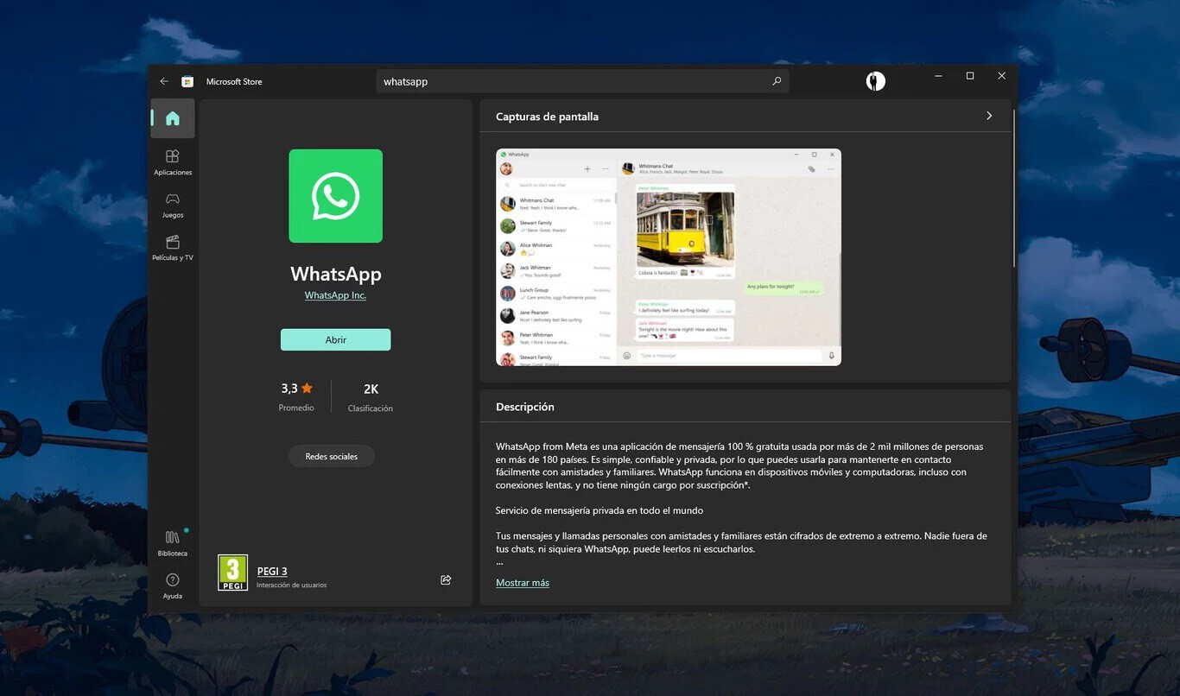Open Películas y TV from the sidebar
The height and width of the screenshot is (696, 1180).
click(172, 248)
